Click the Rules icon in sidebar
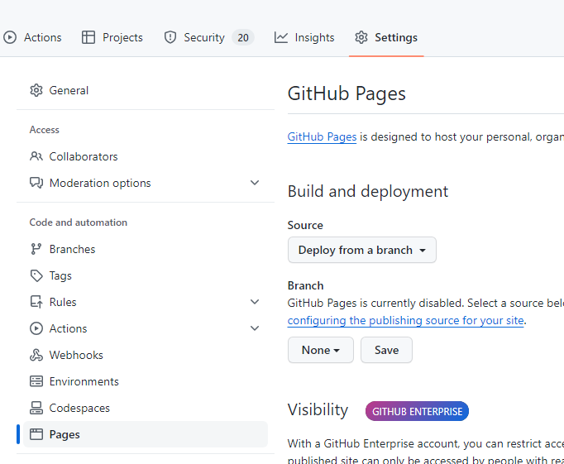This screenshot has width=564, height=464. (36, 302)
